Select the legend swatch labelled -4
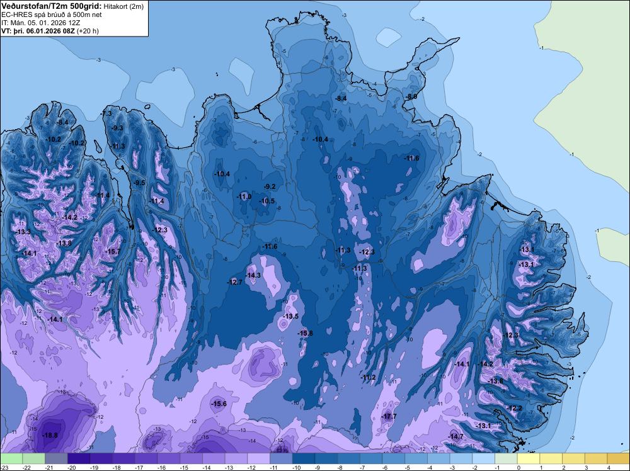The height and width of the screenshot is (471, 630). click(x=438, y=458)
